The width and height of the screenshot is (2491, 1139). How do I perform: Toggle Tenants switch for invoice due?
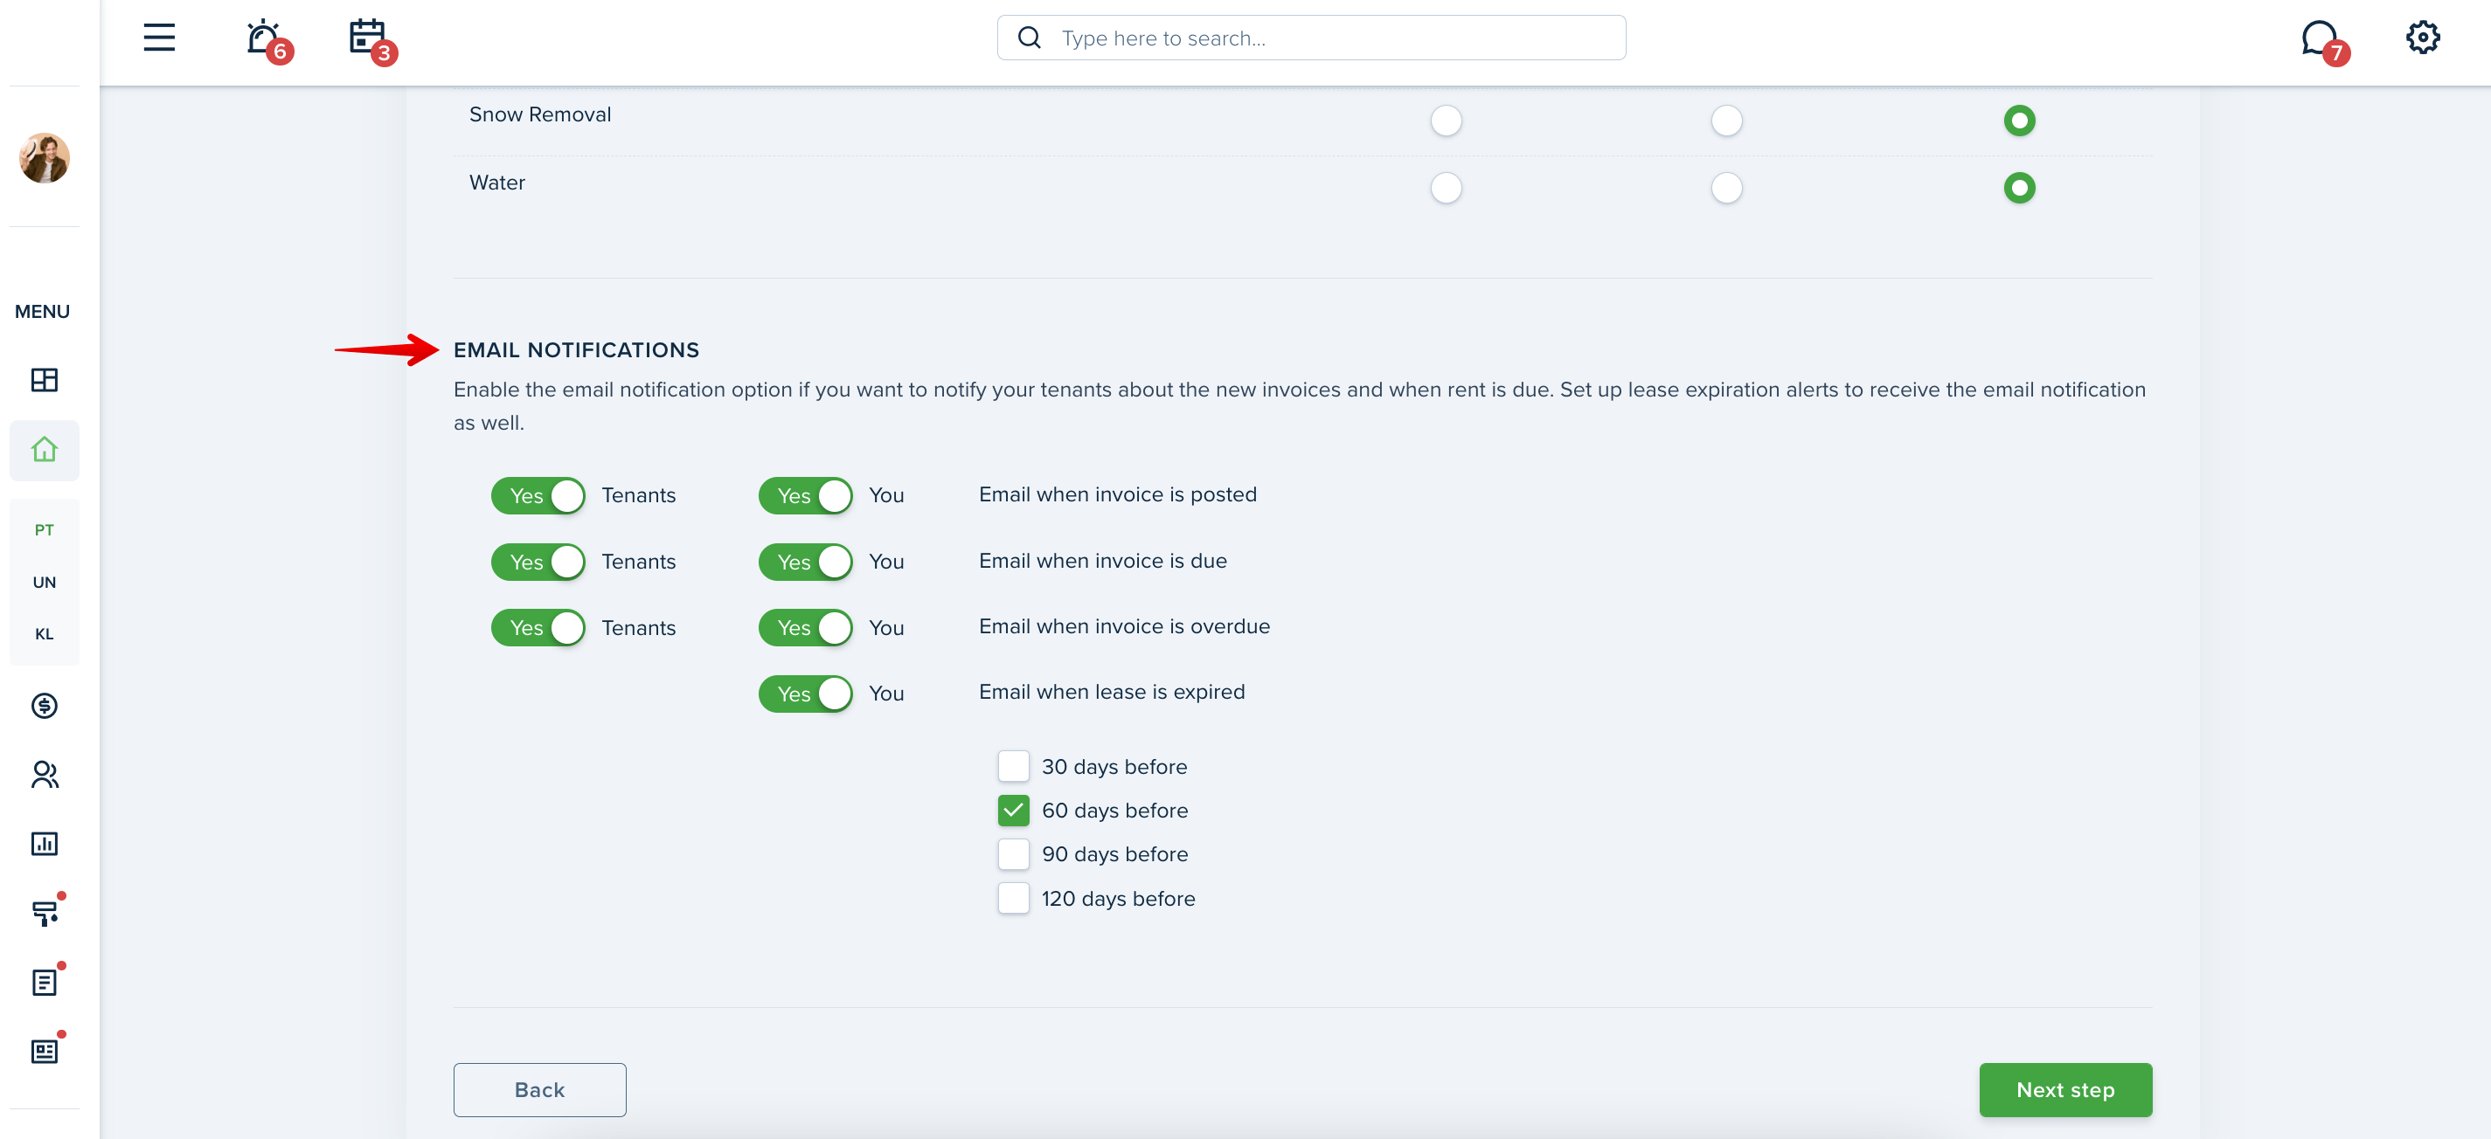[x=538, y=562]
